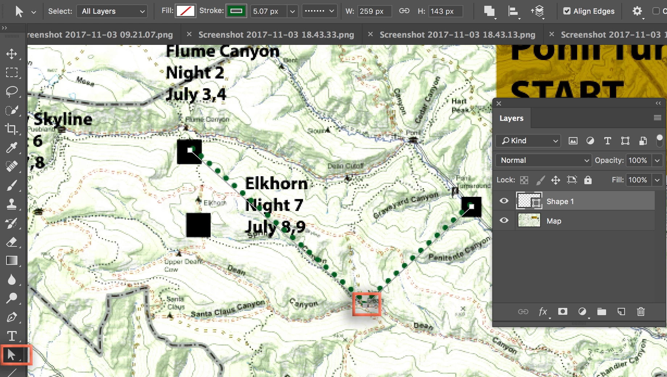Select the Eyedropper tool
Viewport: 667px width, 377px height.
click(12, 148)
